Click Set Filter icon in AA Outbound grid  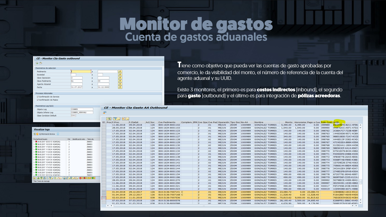[x=115, y=119]
